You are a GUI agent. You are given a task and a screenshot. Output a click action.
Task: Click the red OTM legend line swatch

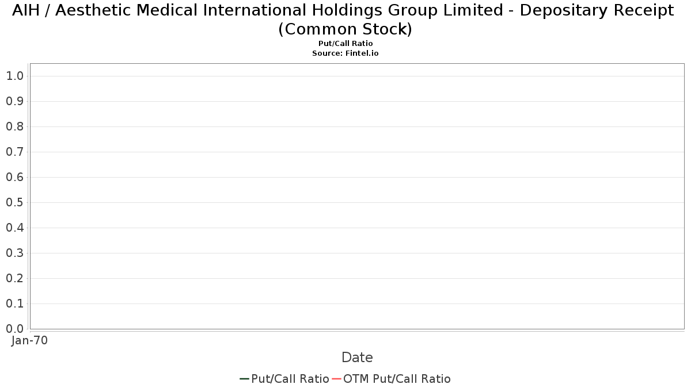pyautogui.click(x=336, y=379)
